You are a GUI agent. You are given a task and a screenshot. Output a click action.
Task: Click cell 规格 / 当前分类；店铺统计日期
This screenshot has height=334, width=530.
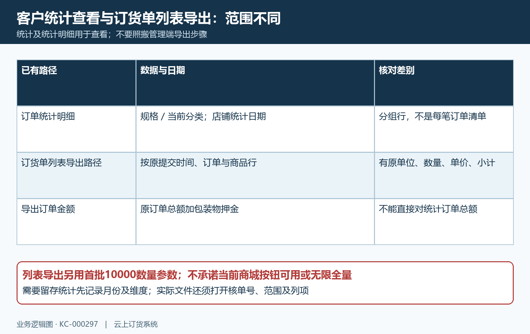coord(255,129)
